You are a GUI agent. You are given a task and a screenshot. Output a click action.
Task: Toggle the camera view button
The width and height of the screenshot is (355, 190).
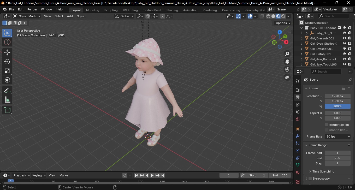pyautogui.click(x=287, y=69)
